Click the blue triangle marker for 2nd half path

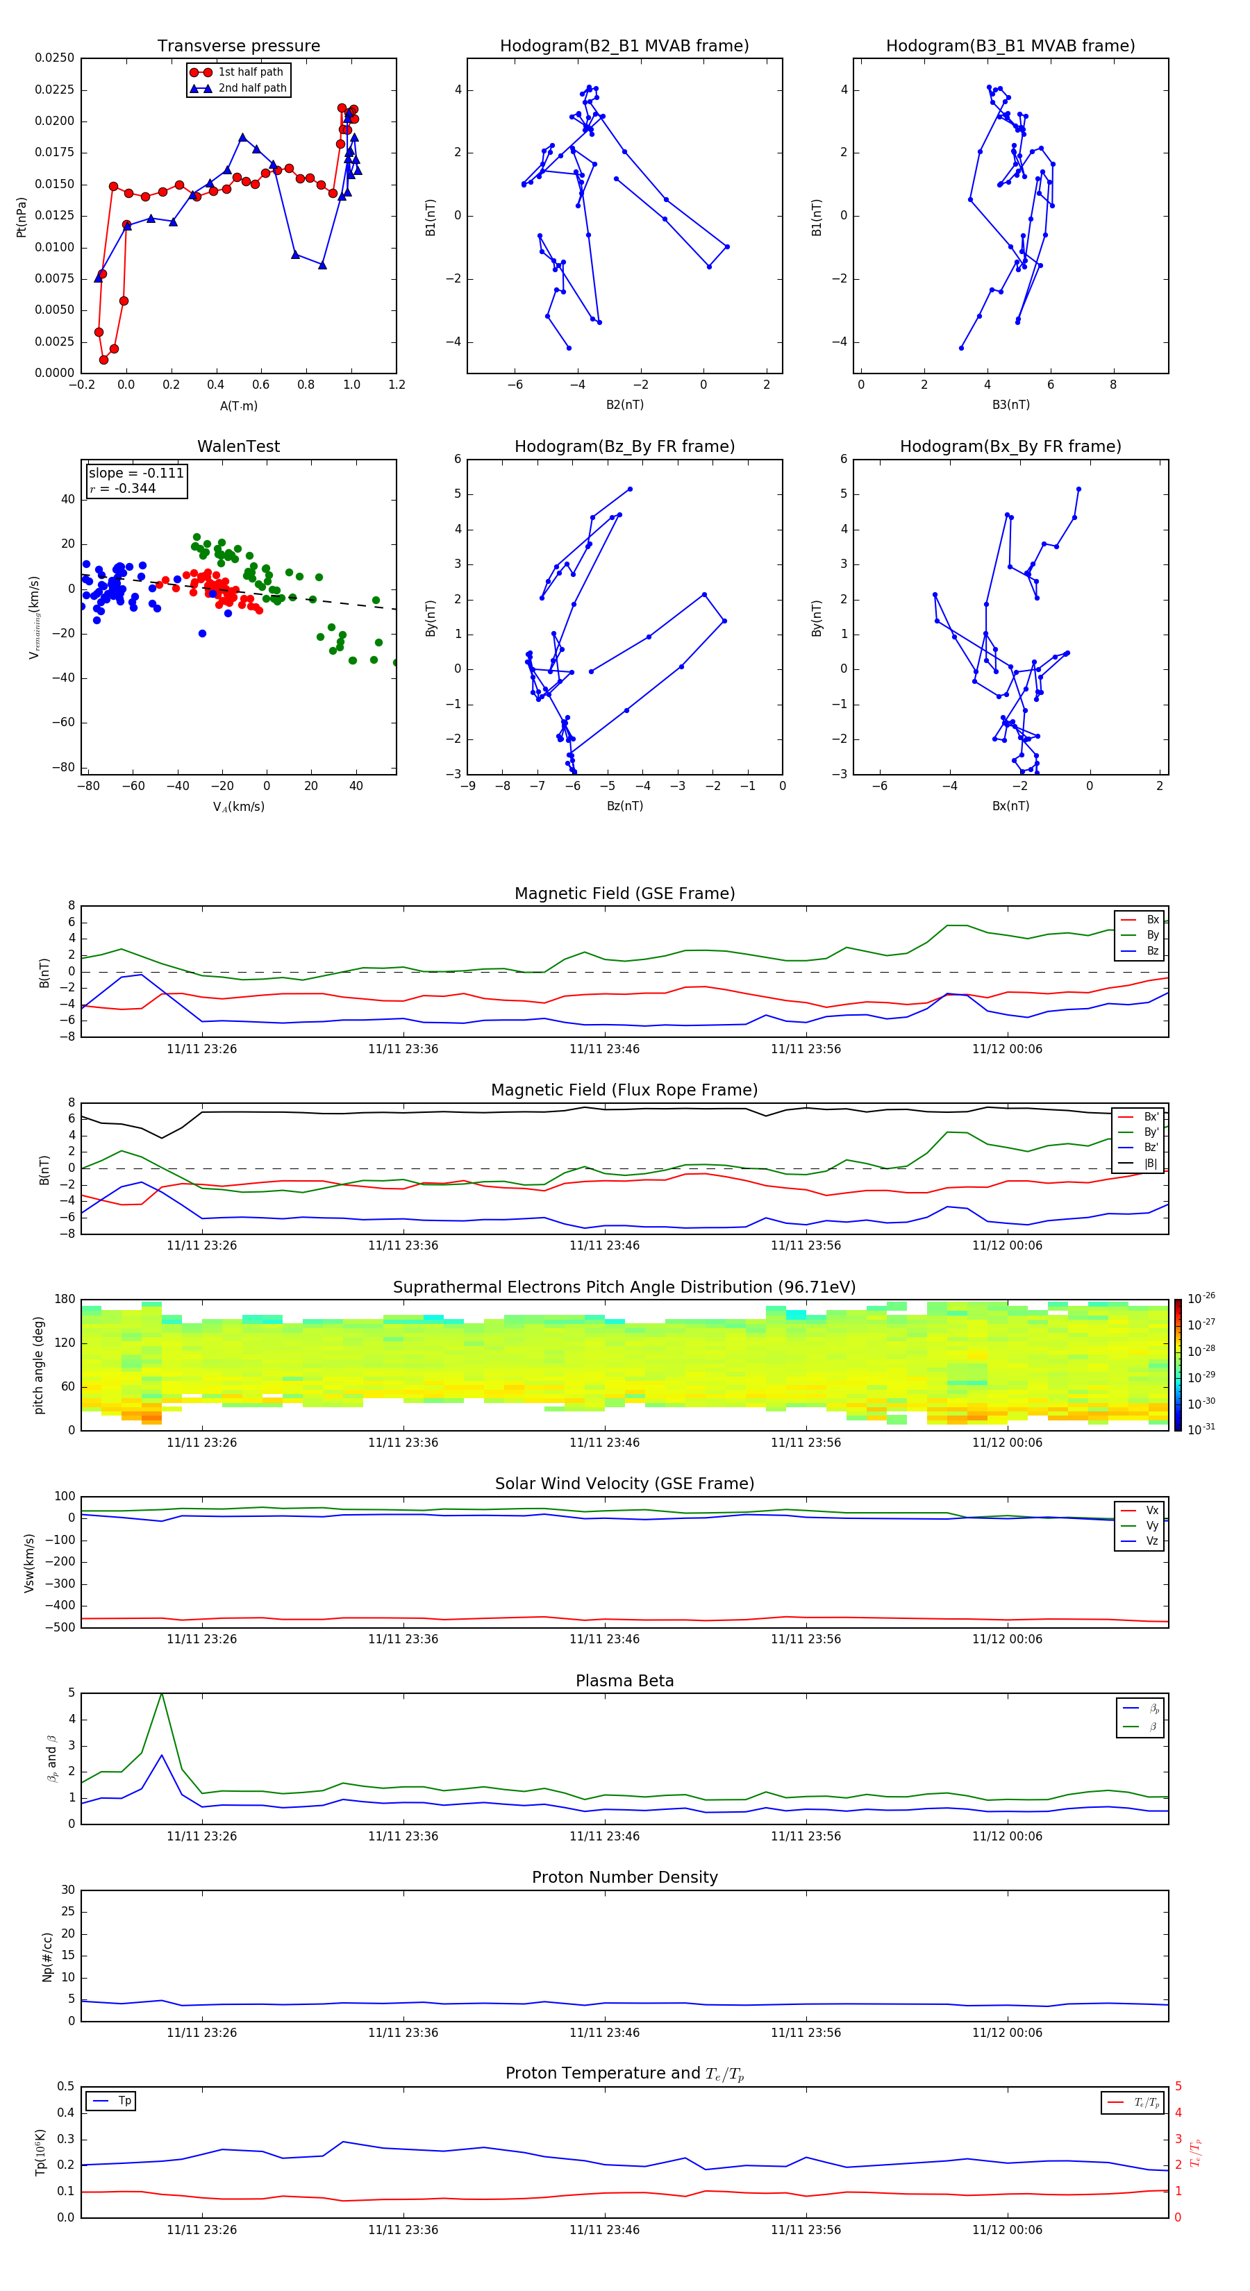tap(201, 88)
